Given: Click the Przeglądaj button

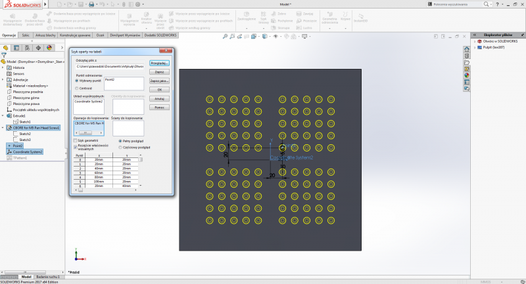Looking at the screenshot, I should (x=160, y=63).
